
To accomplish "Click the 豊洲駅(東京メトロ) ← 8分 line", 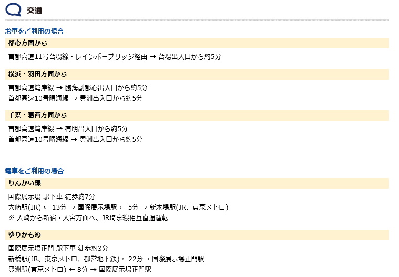I will (80, 269).
